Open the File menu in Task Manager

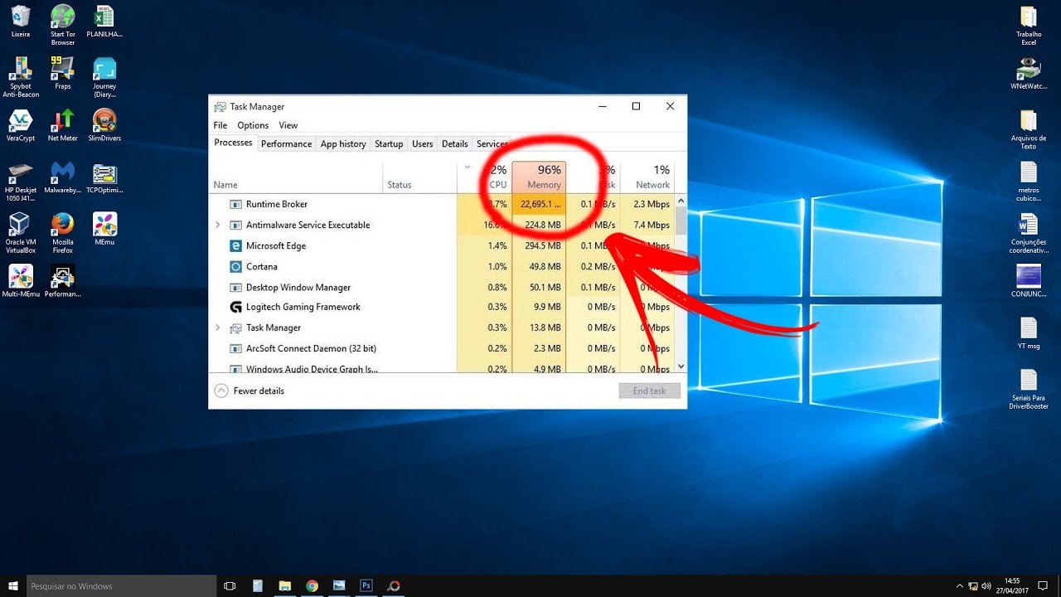tap(220, 125)
